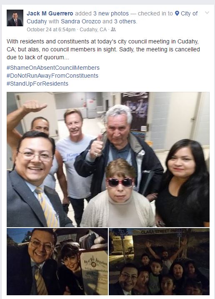The width and height of the screenshot is (215, 299).
Task: Click the Clara Street Park sign in photo
Action: 162,232
